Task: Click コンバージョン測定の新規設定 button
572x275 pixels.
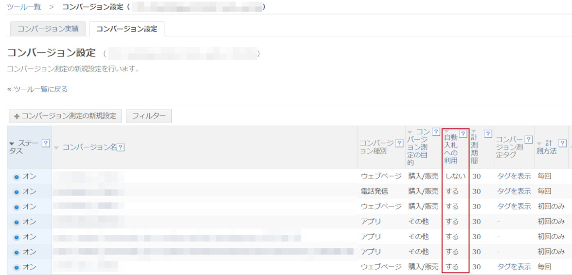Action: [x=65, y=116]
